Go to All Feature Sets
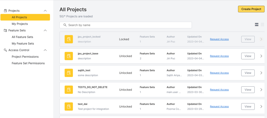Image resolution: width=267 pixels, height=118 pixels. click(22, 37)
